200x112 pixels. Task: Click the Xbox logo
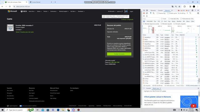[24, 11]
